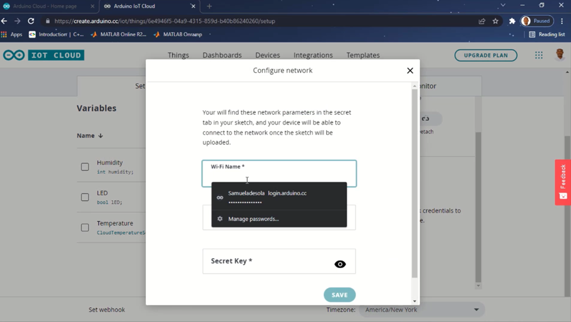Bookmark this page with star icon
The height and width of the screenshot is (322, 571).
point(495,21)
